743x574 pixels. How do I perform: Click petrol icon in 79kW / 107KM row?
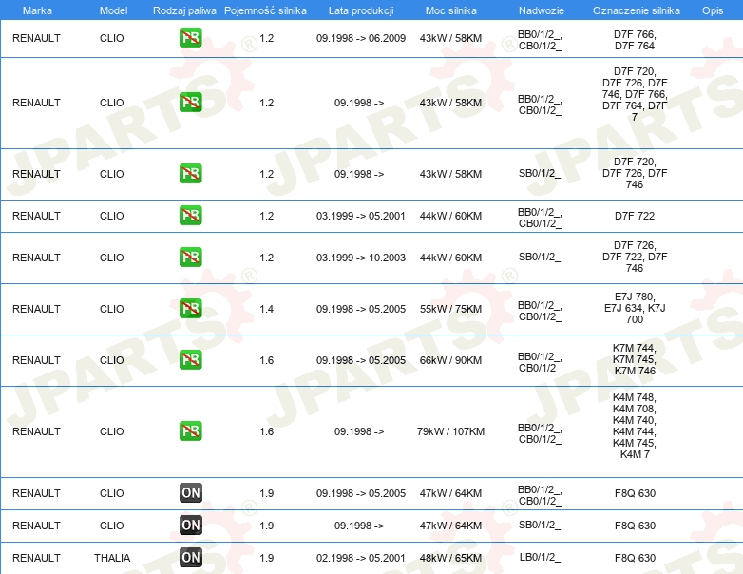tap(190, 430)
